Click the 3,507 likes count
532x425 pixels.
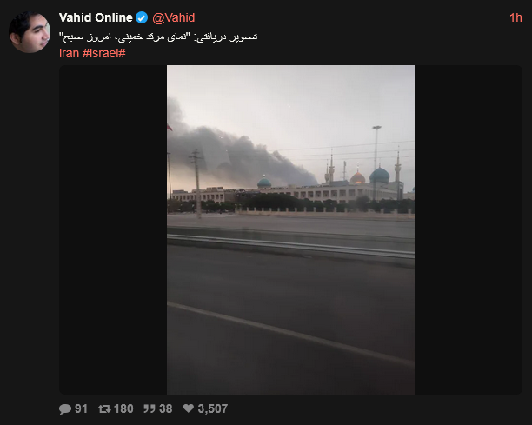click(213, 408)
